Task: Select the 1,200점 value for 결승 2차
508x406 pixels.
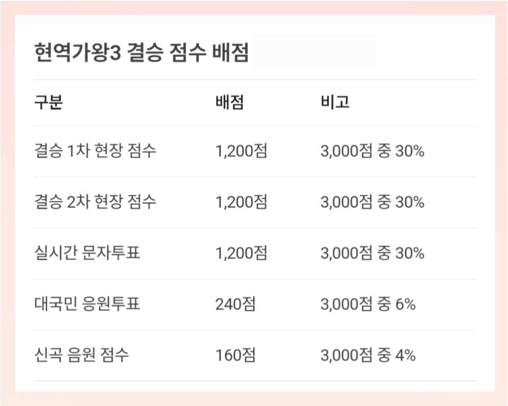Action: (242, 202)
